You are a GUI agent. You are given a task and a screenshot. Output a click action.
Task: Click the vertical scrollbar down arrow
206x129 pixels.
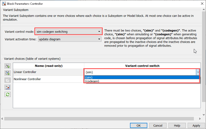[204, 115]
